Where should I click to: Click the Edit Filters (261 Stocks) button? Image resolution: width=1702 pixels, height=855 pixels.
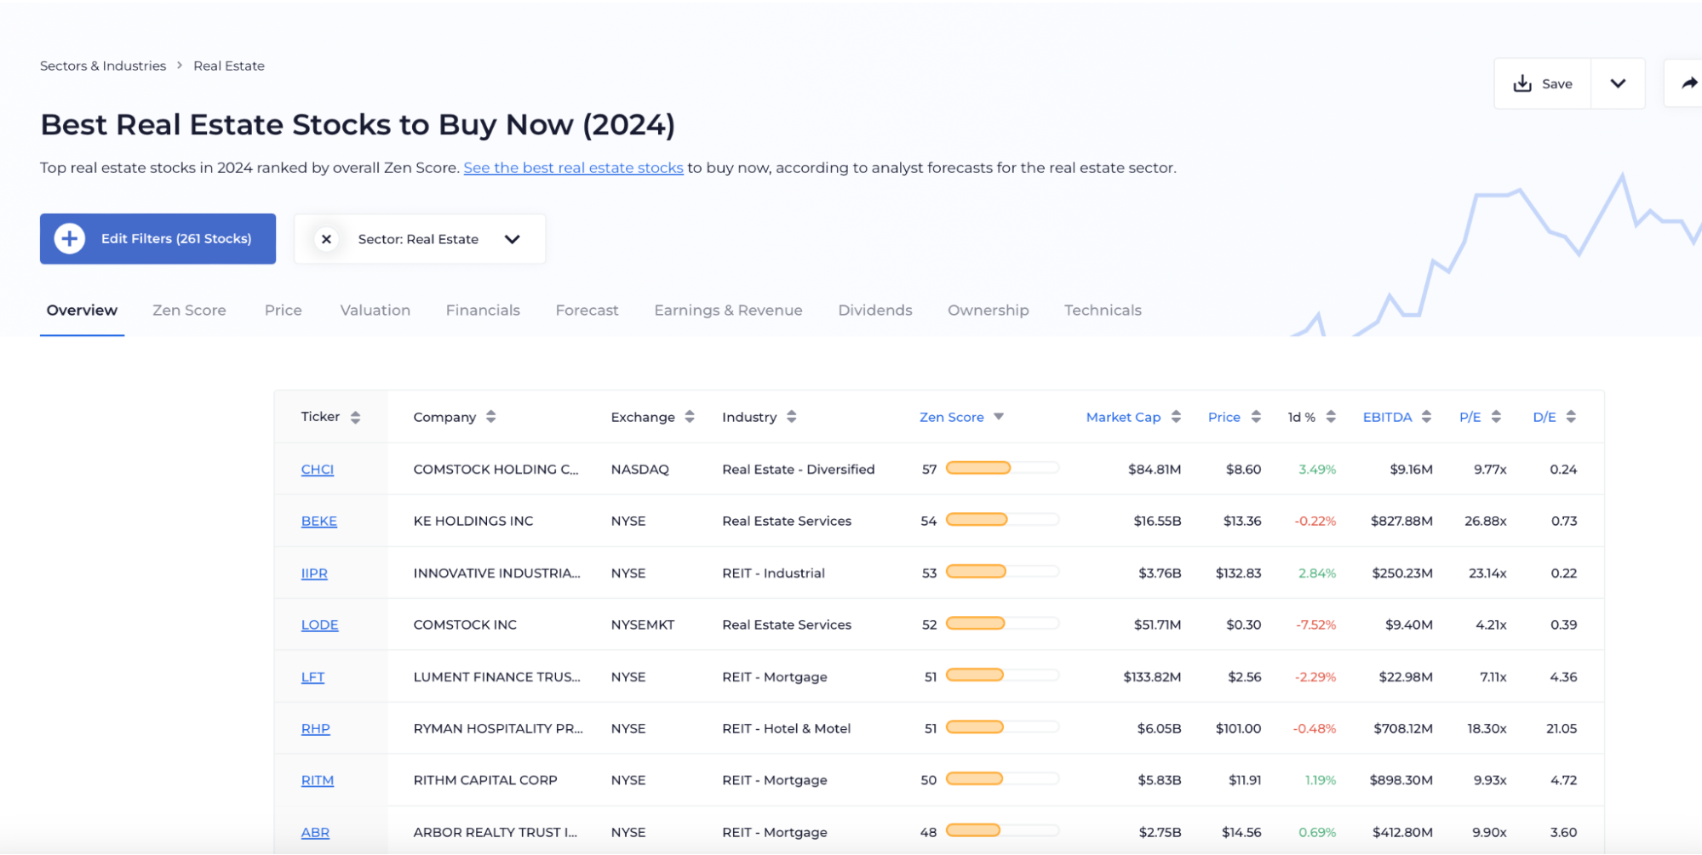point(158,239)
